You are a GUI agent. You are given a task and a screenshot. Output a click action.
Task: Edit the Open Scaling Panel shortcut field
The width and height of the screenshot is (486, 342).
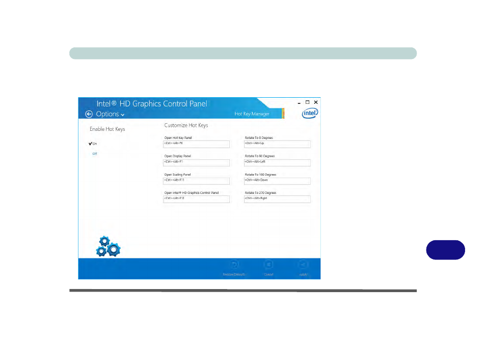pos(196,181)
